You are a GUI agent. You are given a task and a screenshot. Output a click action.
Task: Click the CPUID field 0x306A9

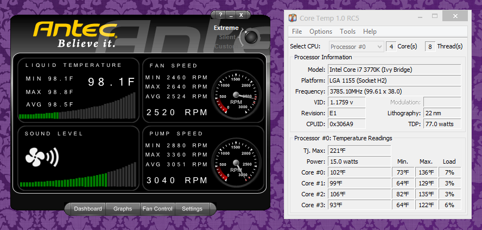coord(347,124)
